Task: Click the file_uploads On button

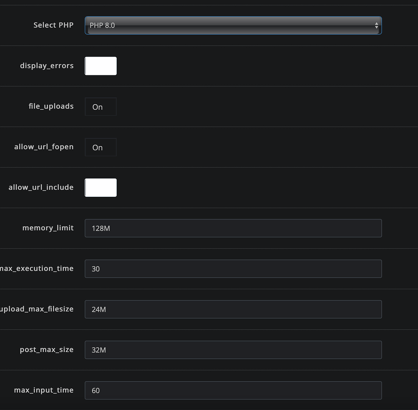Action: tap(100, 106)
